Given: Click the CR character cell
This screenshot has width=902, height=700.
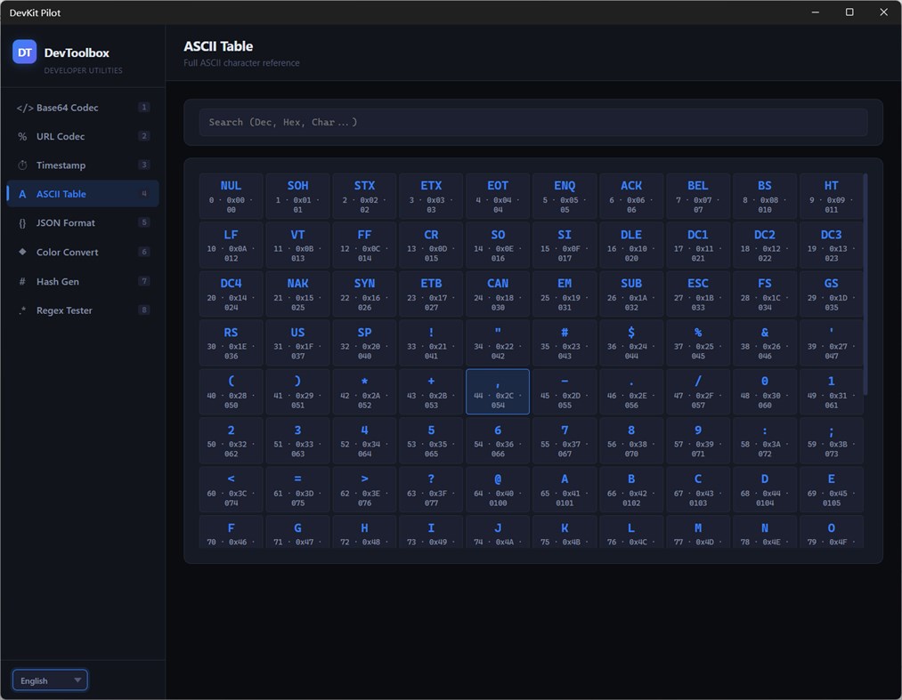Looking at the screenshot, I should coord(432,245).
